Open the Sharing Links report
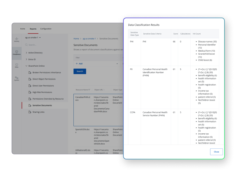Image resolution: width=236 pixels, height=177 pixels. click(x=39, y=112)
